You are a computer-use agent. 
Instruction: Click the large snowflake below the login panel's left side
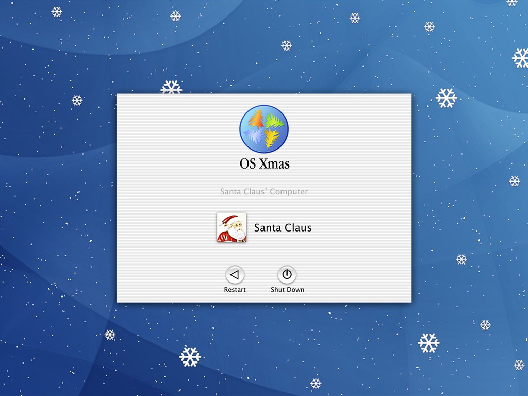[x=190, y=356]
